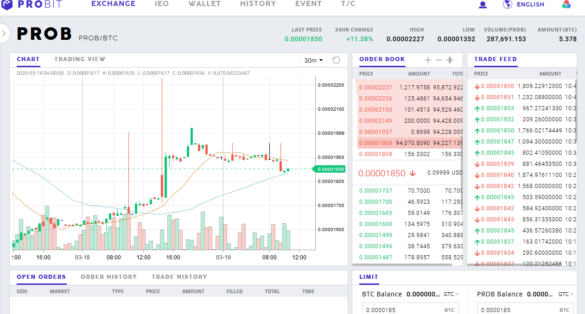Select sell order at price 0.00001859
The width and height of the screenshot is (585, 314).
point(409,154)
